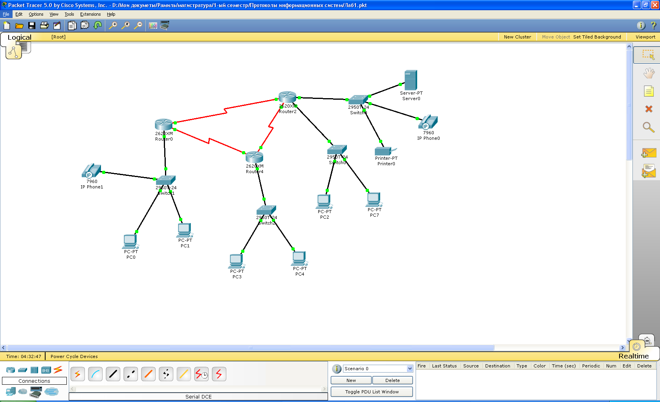Print the workspace using the printer icon

[44, 26]
